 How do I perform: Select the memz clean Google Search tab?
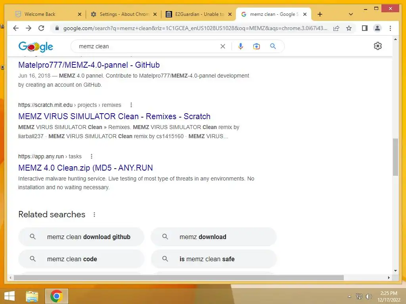tap(274, 14)
